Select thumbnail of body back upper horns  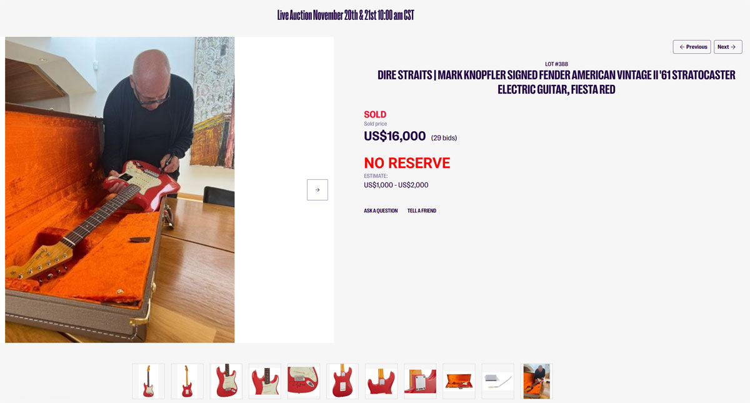pos(381,381)
